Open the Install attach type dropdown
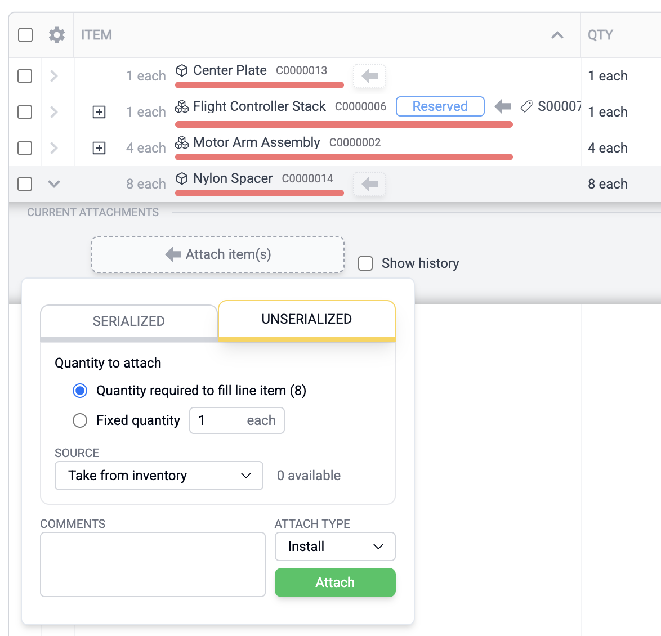Screen dimensions: 661x636 (335, 547)
